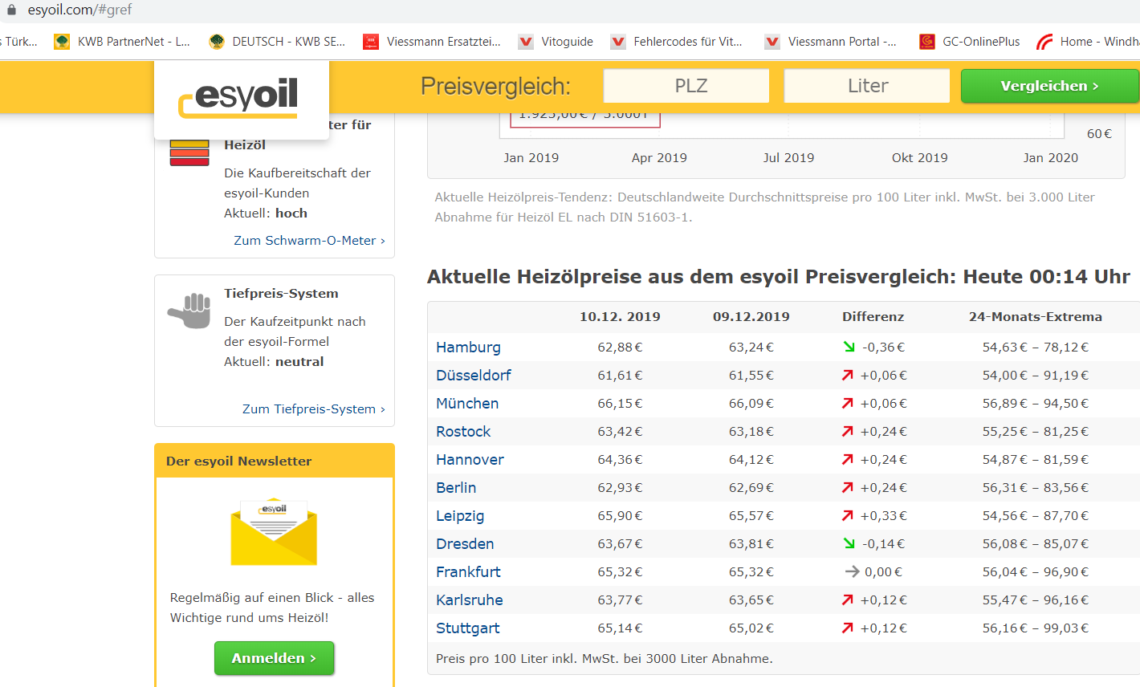Open Viessmann Portal bookmark
1140x687 pixels.
click(831, 42)
